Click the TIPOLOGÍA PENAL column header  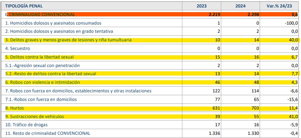24,6
